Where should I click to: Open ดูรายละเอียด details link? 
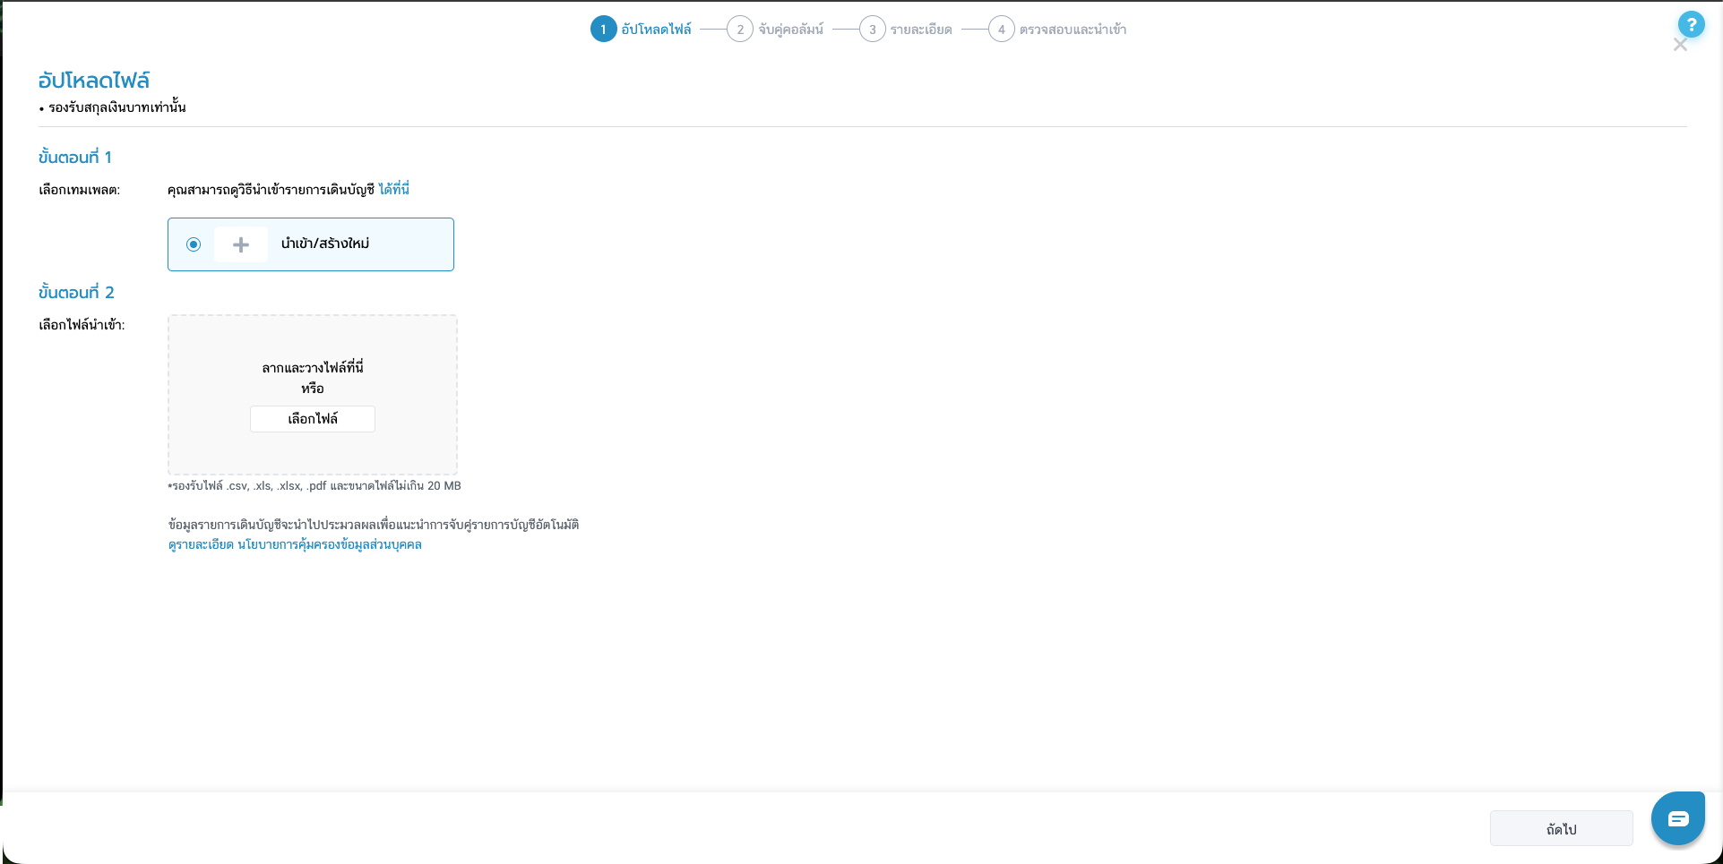(200, 544)
